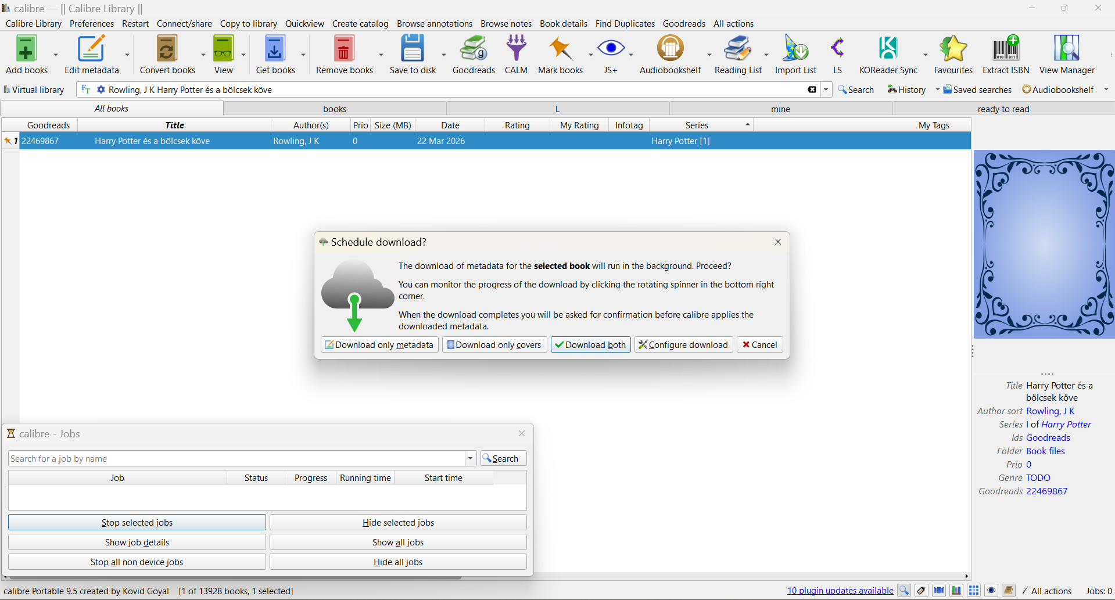This screenshot has width=1115, height=600.
Task: Click Hide all jobs button
Action: pos(398,562)
